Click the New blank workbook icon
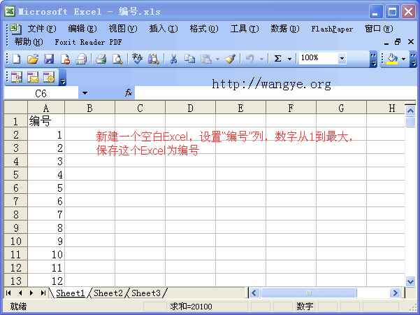The image size is (420, 315). (16, 59)
